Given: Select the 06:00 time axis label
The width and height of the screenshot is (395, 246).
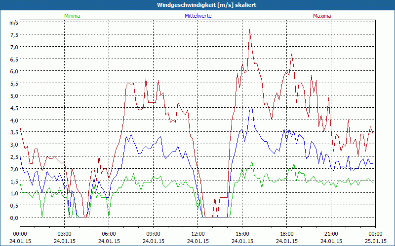Looking at the screenshot, I should point(109,234).
